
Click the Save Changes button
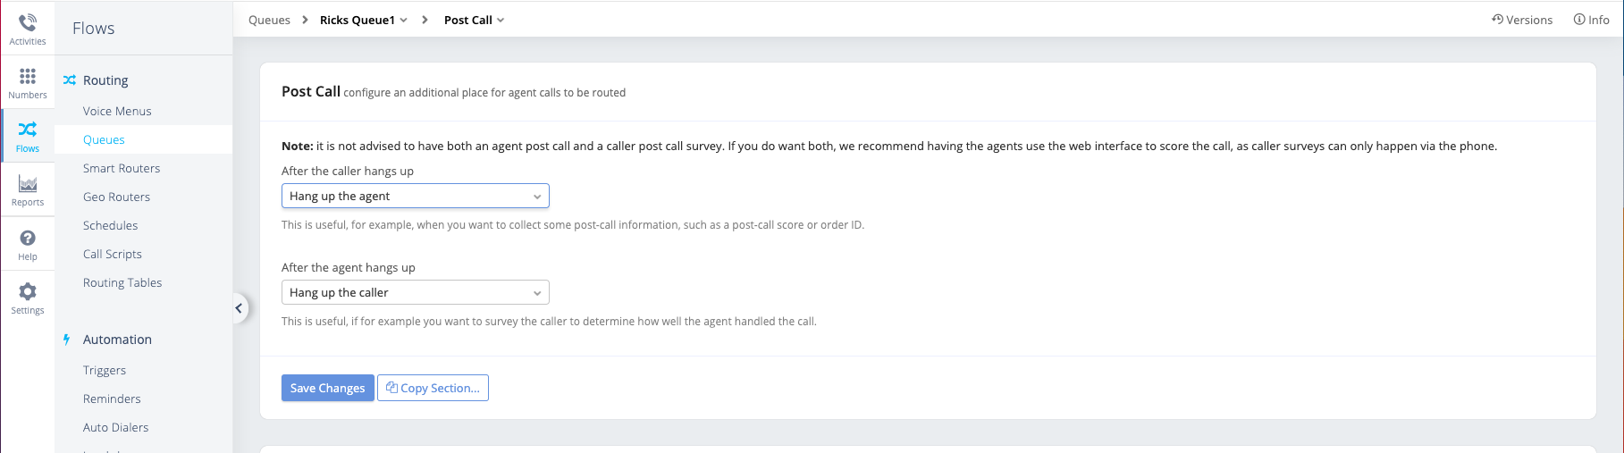327,388
